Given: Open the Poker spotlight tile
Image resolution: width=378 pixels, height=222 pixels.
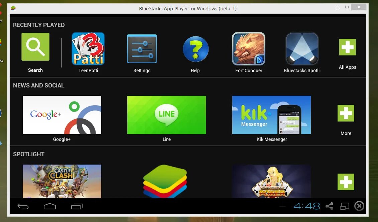Looking at the screenshot, I should pos(271,181).
